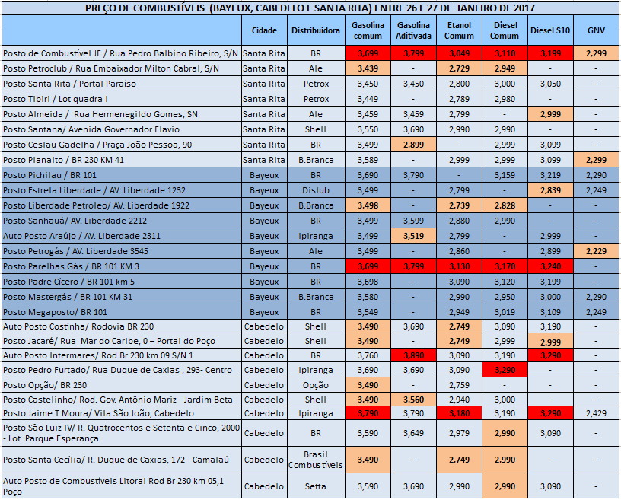Click the 'GNV' column header
This screenshot has height=500, width=621.
click(596, 30)
